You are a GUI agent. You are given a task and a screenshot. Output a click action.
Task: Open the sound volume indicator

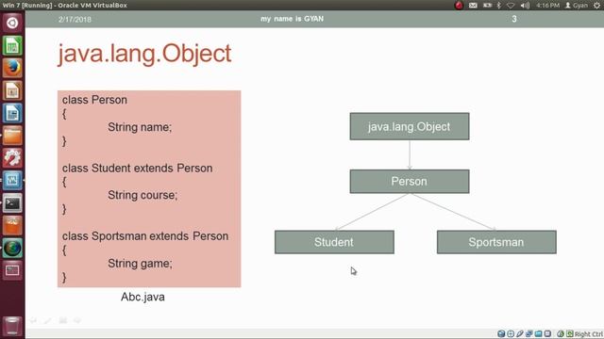point(525,6)
